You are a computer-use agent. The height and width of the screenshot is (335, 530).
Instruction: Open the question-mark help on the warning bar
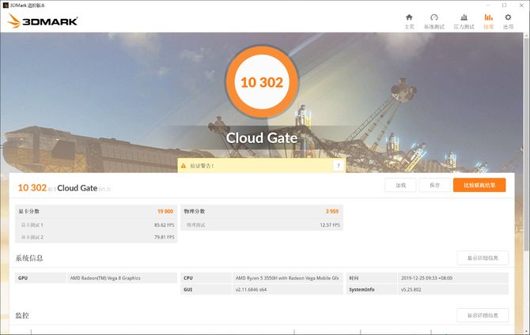click(339, 165)
